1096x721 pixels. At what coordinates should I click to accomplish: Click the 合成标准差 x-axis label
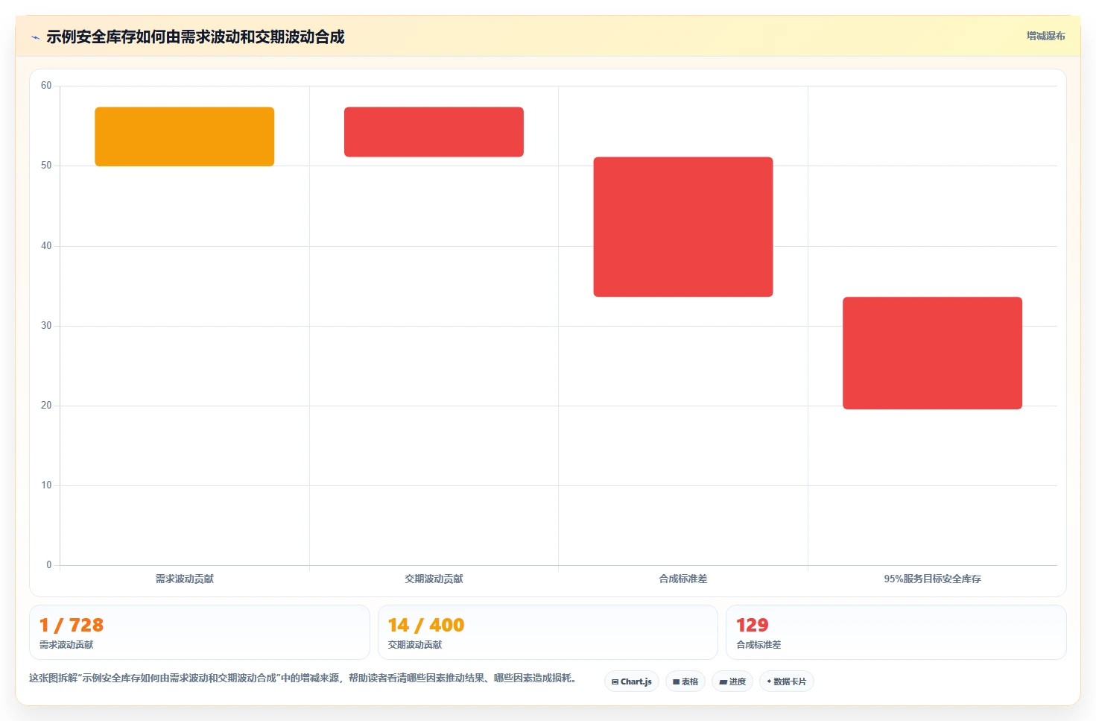point(683,579)
